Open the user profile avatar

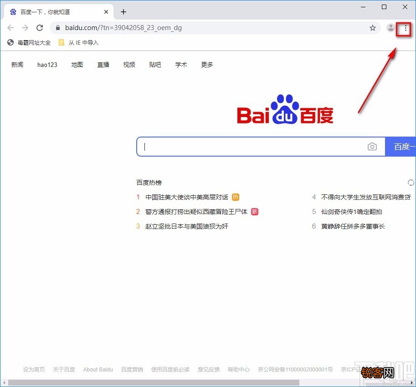(x=390, y=28)
